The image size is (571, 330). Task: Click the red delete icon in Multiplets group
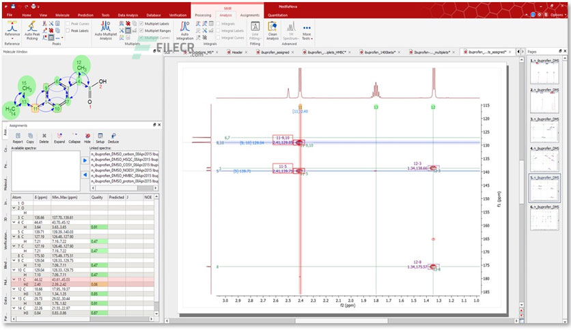128,24
